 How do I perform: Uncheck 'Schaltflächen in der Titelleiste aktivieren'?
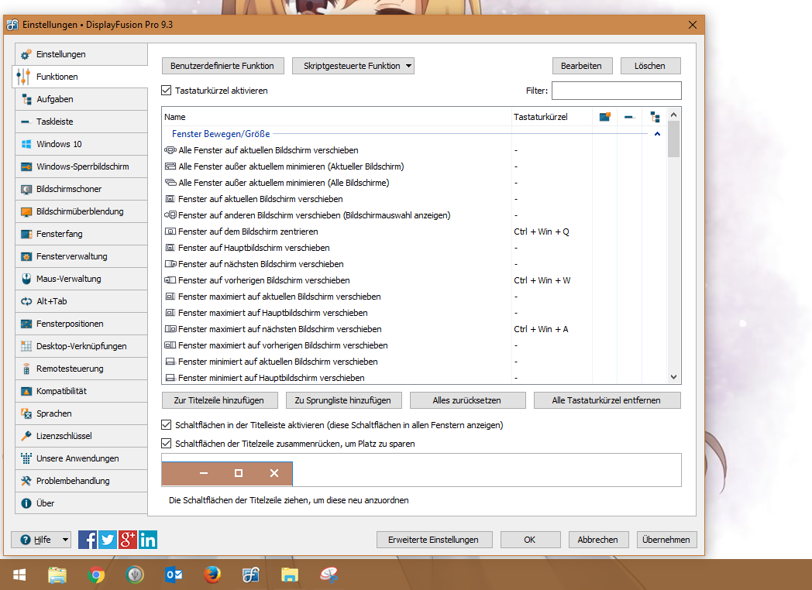[x=167, y=425]
